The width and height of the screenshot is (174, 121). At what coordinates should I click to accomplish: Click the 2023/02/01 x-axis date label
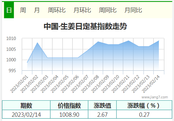pos(19,84)
